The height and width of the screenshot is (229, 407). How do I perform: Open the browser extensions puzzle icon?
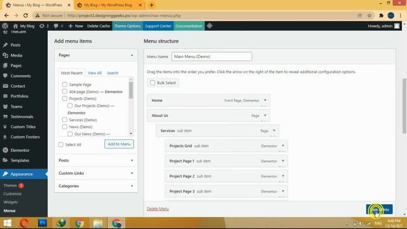point(381,15)
